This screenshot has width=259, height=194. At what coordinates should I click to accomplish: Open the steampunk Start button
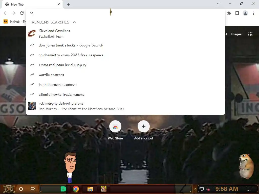tap(9, 189)
